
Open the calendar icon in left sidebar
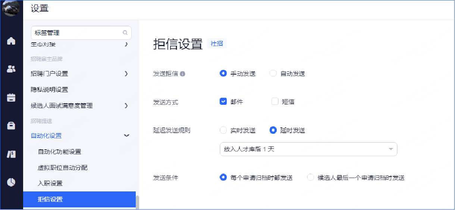tap(11, 98)
